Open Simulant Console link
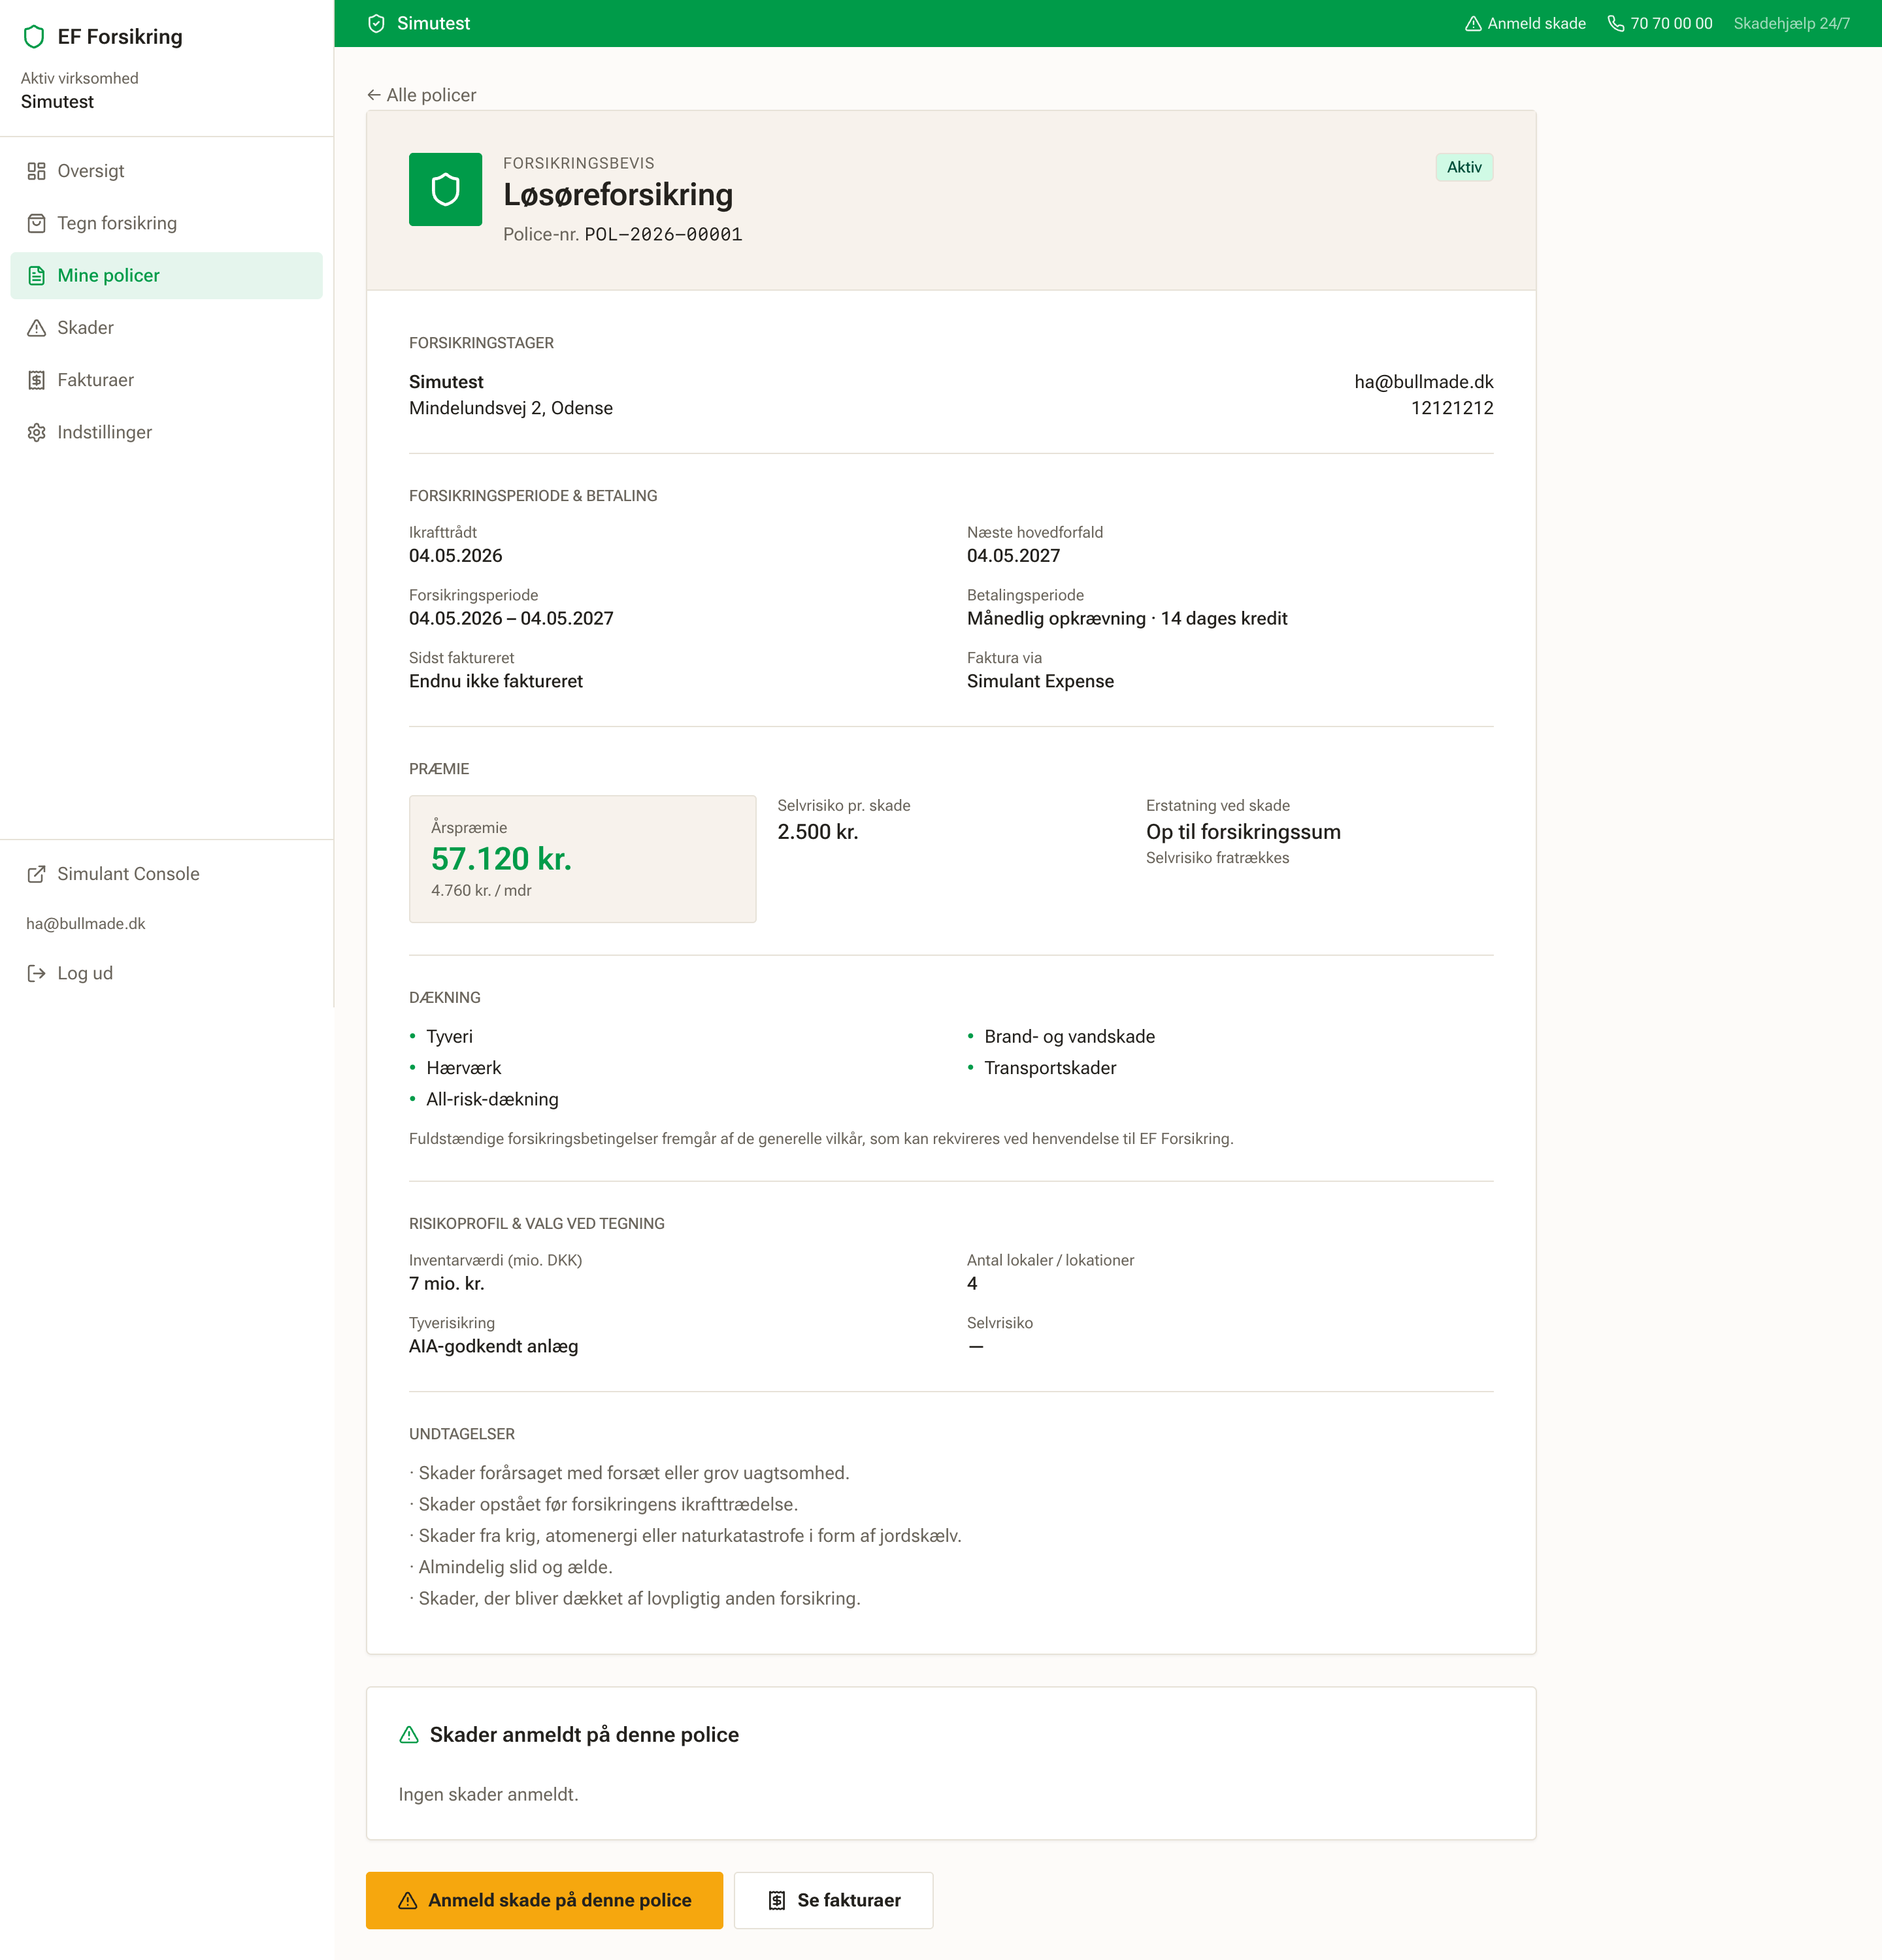This screenshot has height=1960, width=1882. coord(166,874)
